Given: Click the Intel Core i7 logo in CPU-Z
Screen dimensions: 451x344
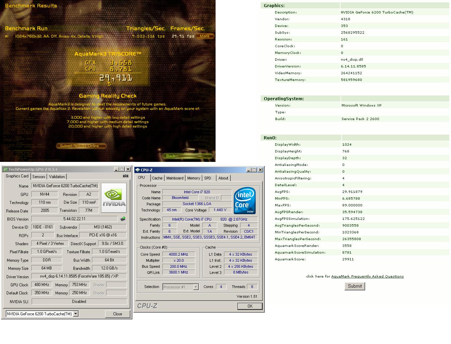Looking at the screenshot, I should pos(245,201).
